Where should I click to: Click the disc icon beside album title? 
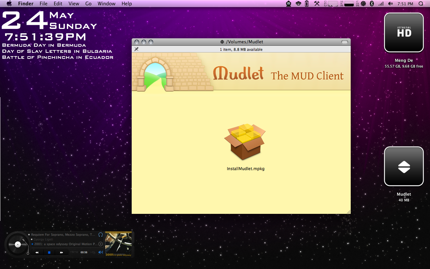(100, 244)
